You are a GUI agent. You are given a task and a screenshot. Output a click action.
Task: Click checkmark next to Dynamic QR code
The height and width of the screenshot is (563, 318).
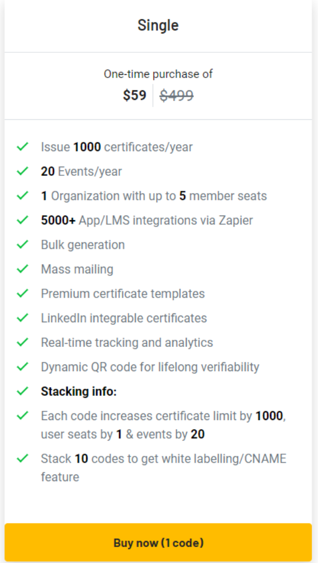[23, 366]
